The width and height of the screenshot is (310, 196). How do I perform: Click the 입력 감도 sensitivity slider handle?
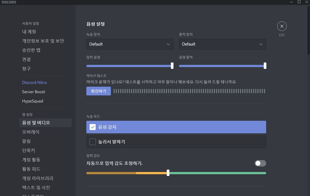click(x=168, y=173)
